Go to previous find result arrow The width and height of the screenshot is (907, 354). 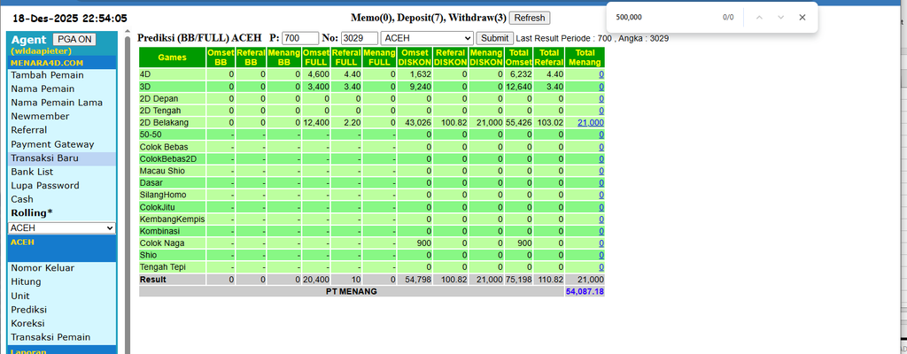759,18
